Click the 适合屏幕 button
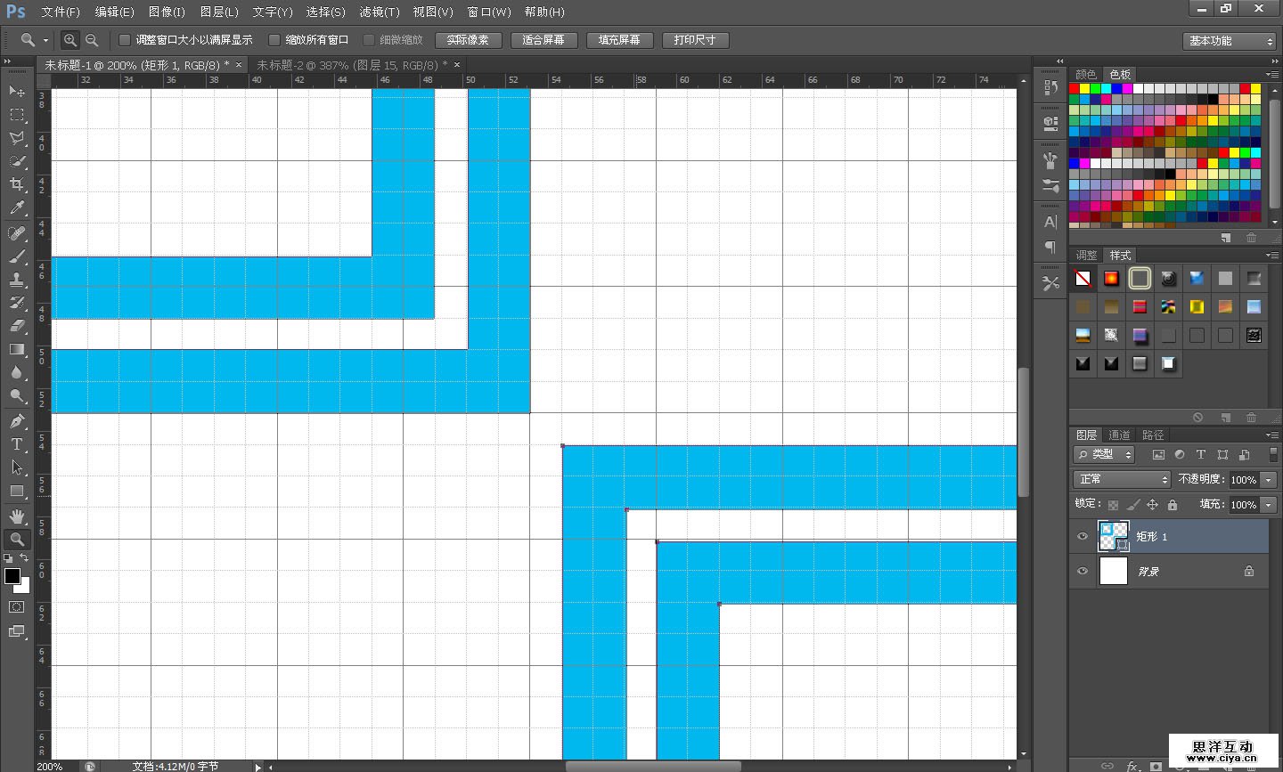Screen dimensions: 1283x772 coord(543,40)
